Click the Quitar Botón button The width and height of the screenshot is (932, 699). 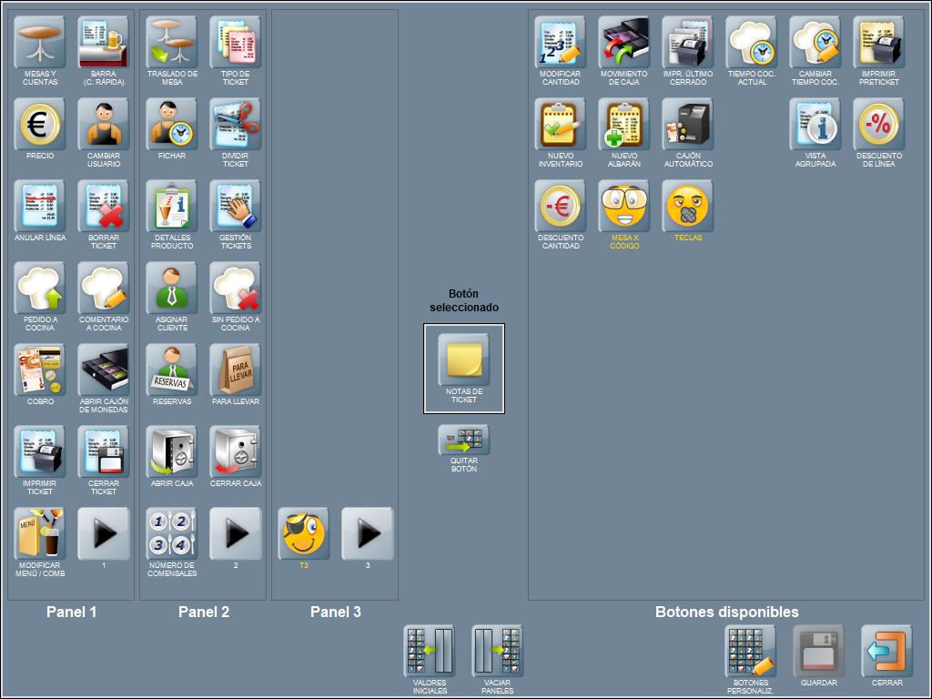pyautogui.click(x=464, y=441)
